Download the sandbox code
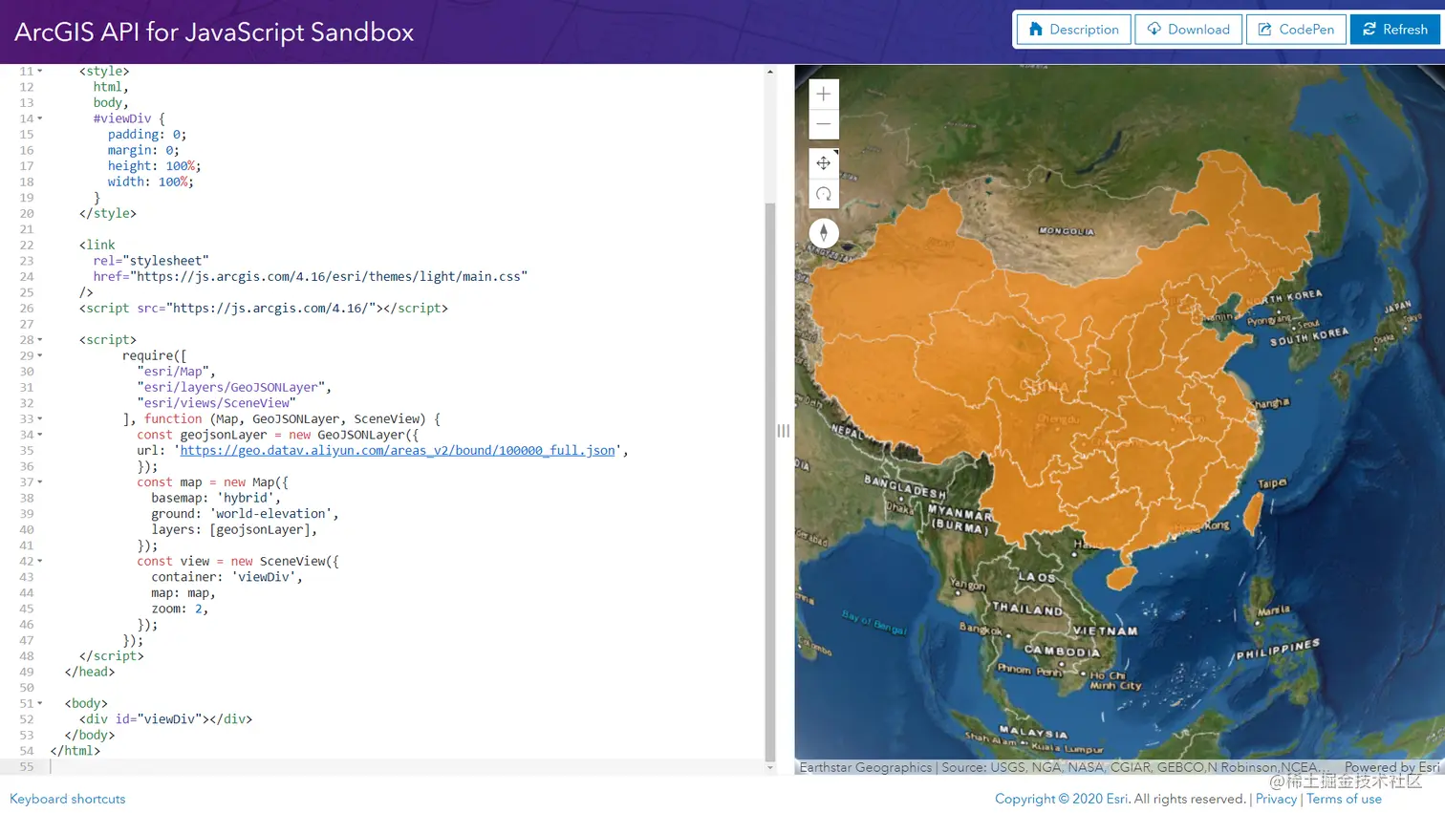Image resolution: width=1445 pixels, height=813 pixels. (x=1189, y=30)
